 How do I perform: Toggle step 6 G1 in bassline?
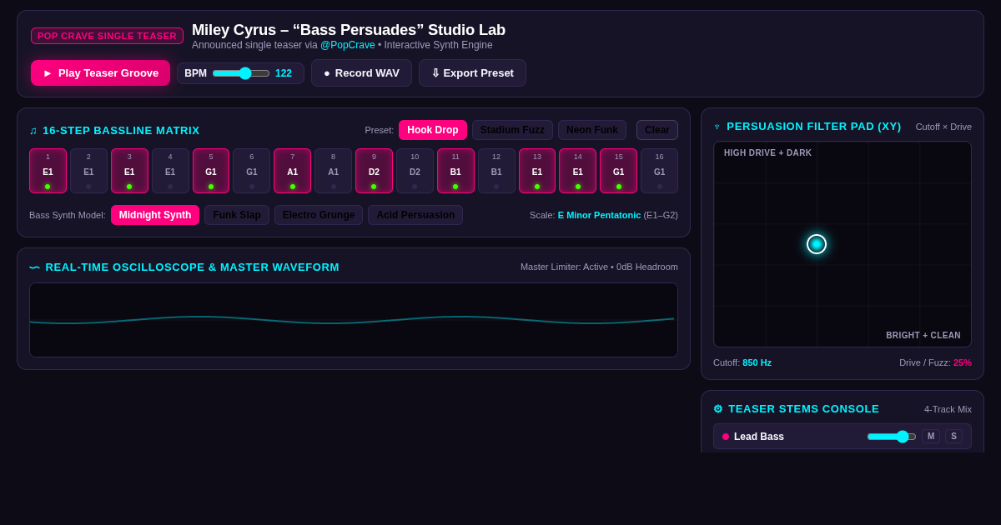point(252,171)
